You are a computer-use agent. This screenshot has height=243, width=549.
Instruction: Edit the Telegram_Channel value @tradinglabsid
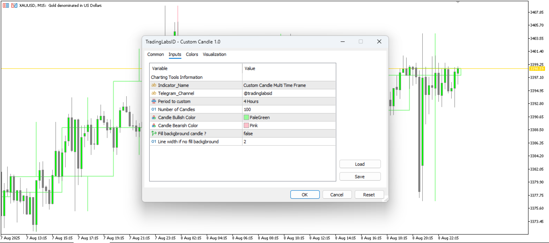289,93
